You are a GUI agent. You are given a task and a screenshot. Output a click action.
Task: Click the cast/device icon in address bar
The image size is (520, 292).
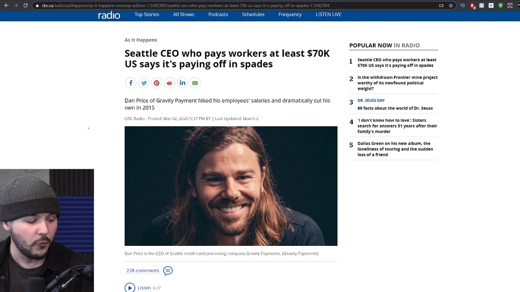click(441, 6)
